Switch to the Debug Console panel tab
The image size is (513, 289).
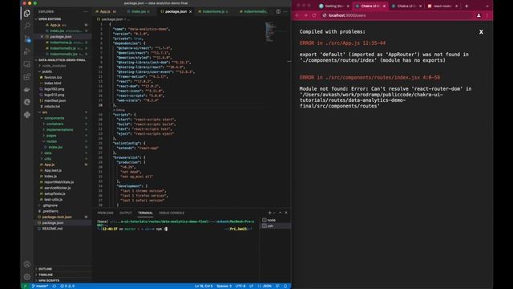tap(172, 213)
